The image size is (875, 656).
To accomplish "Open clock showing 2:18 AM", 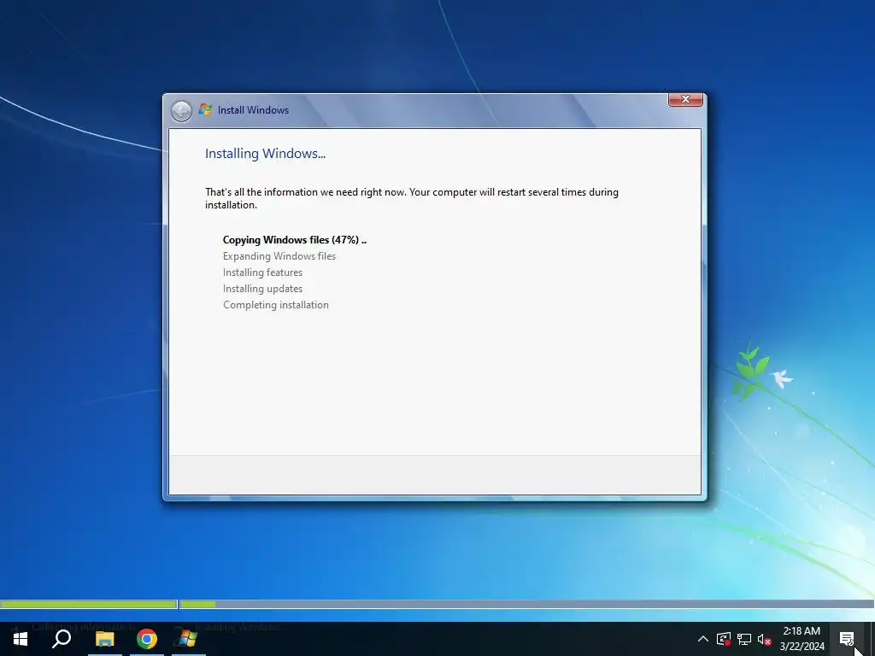I will (802, 639).
